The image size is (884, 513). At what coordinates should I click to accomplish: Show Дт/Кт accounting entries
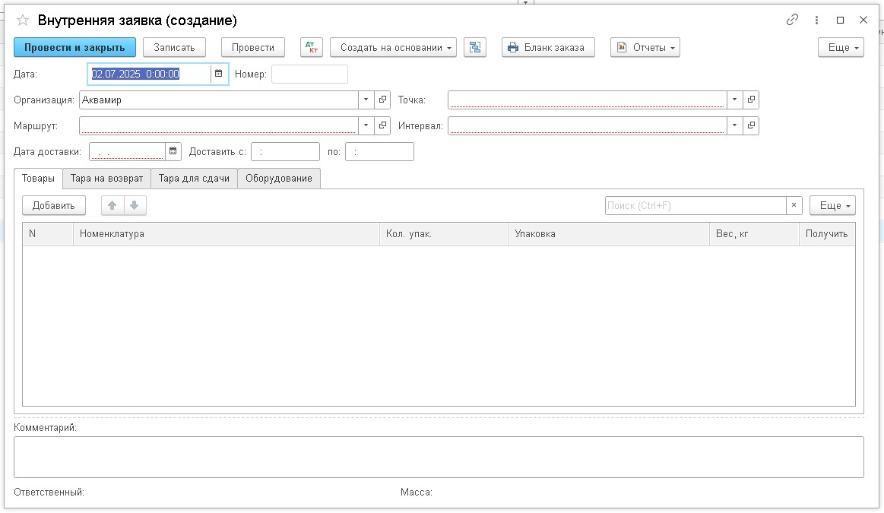click(311, 47)
